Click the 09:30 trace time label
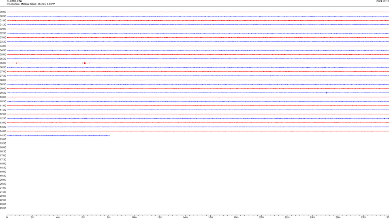 tap(3, 93)
